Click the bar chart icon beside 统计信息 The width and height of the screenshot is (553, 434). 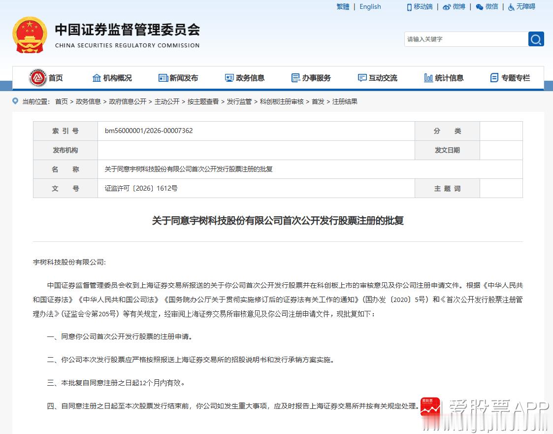[x=428, y=78]
